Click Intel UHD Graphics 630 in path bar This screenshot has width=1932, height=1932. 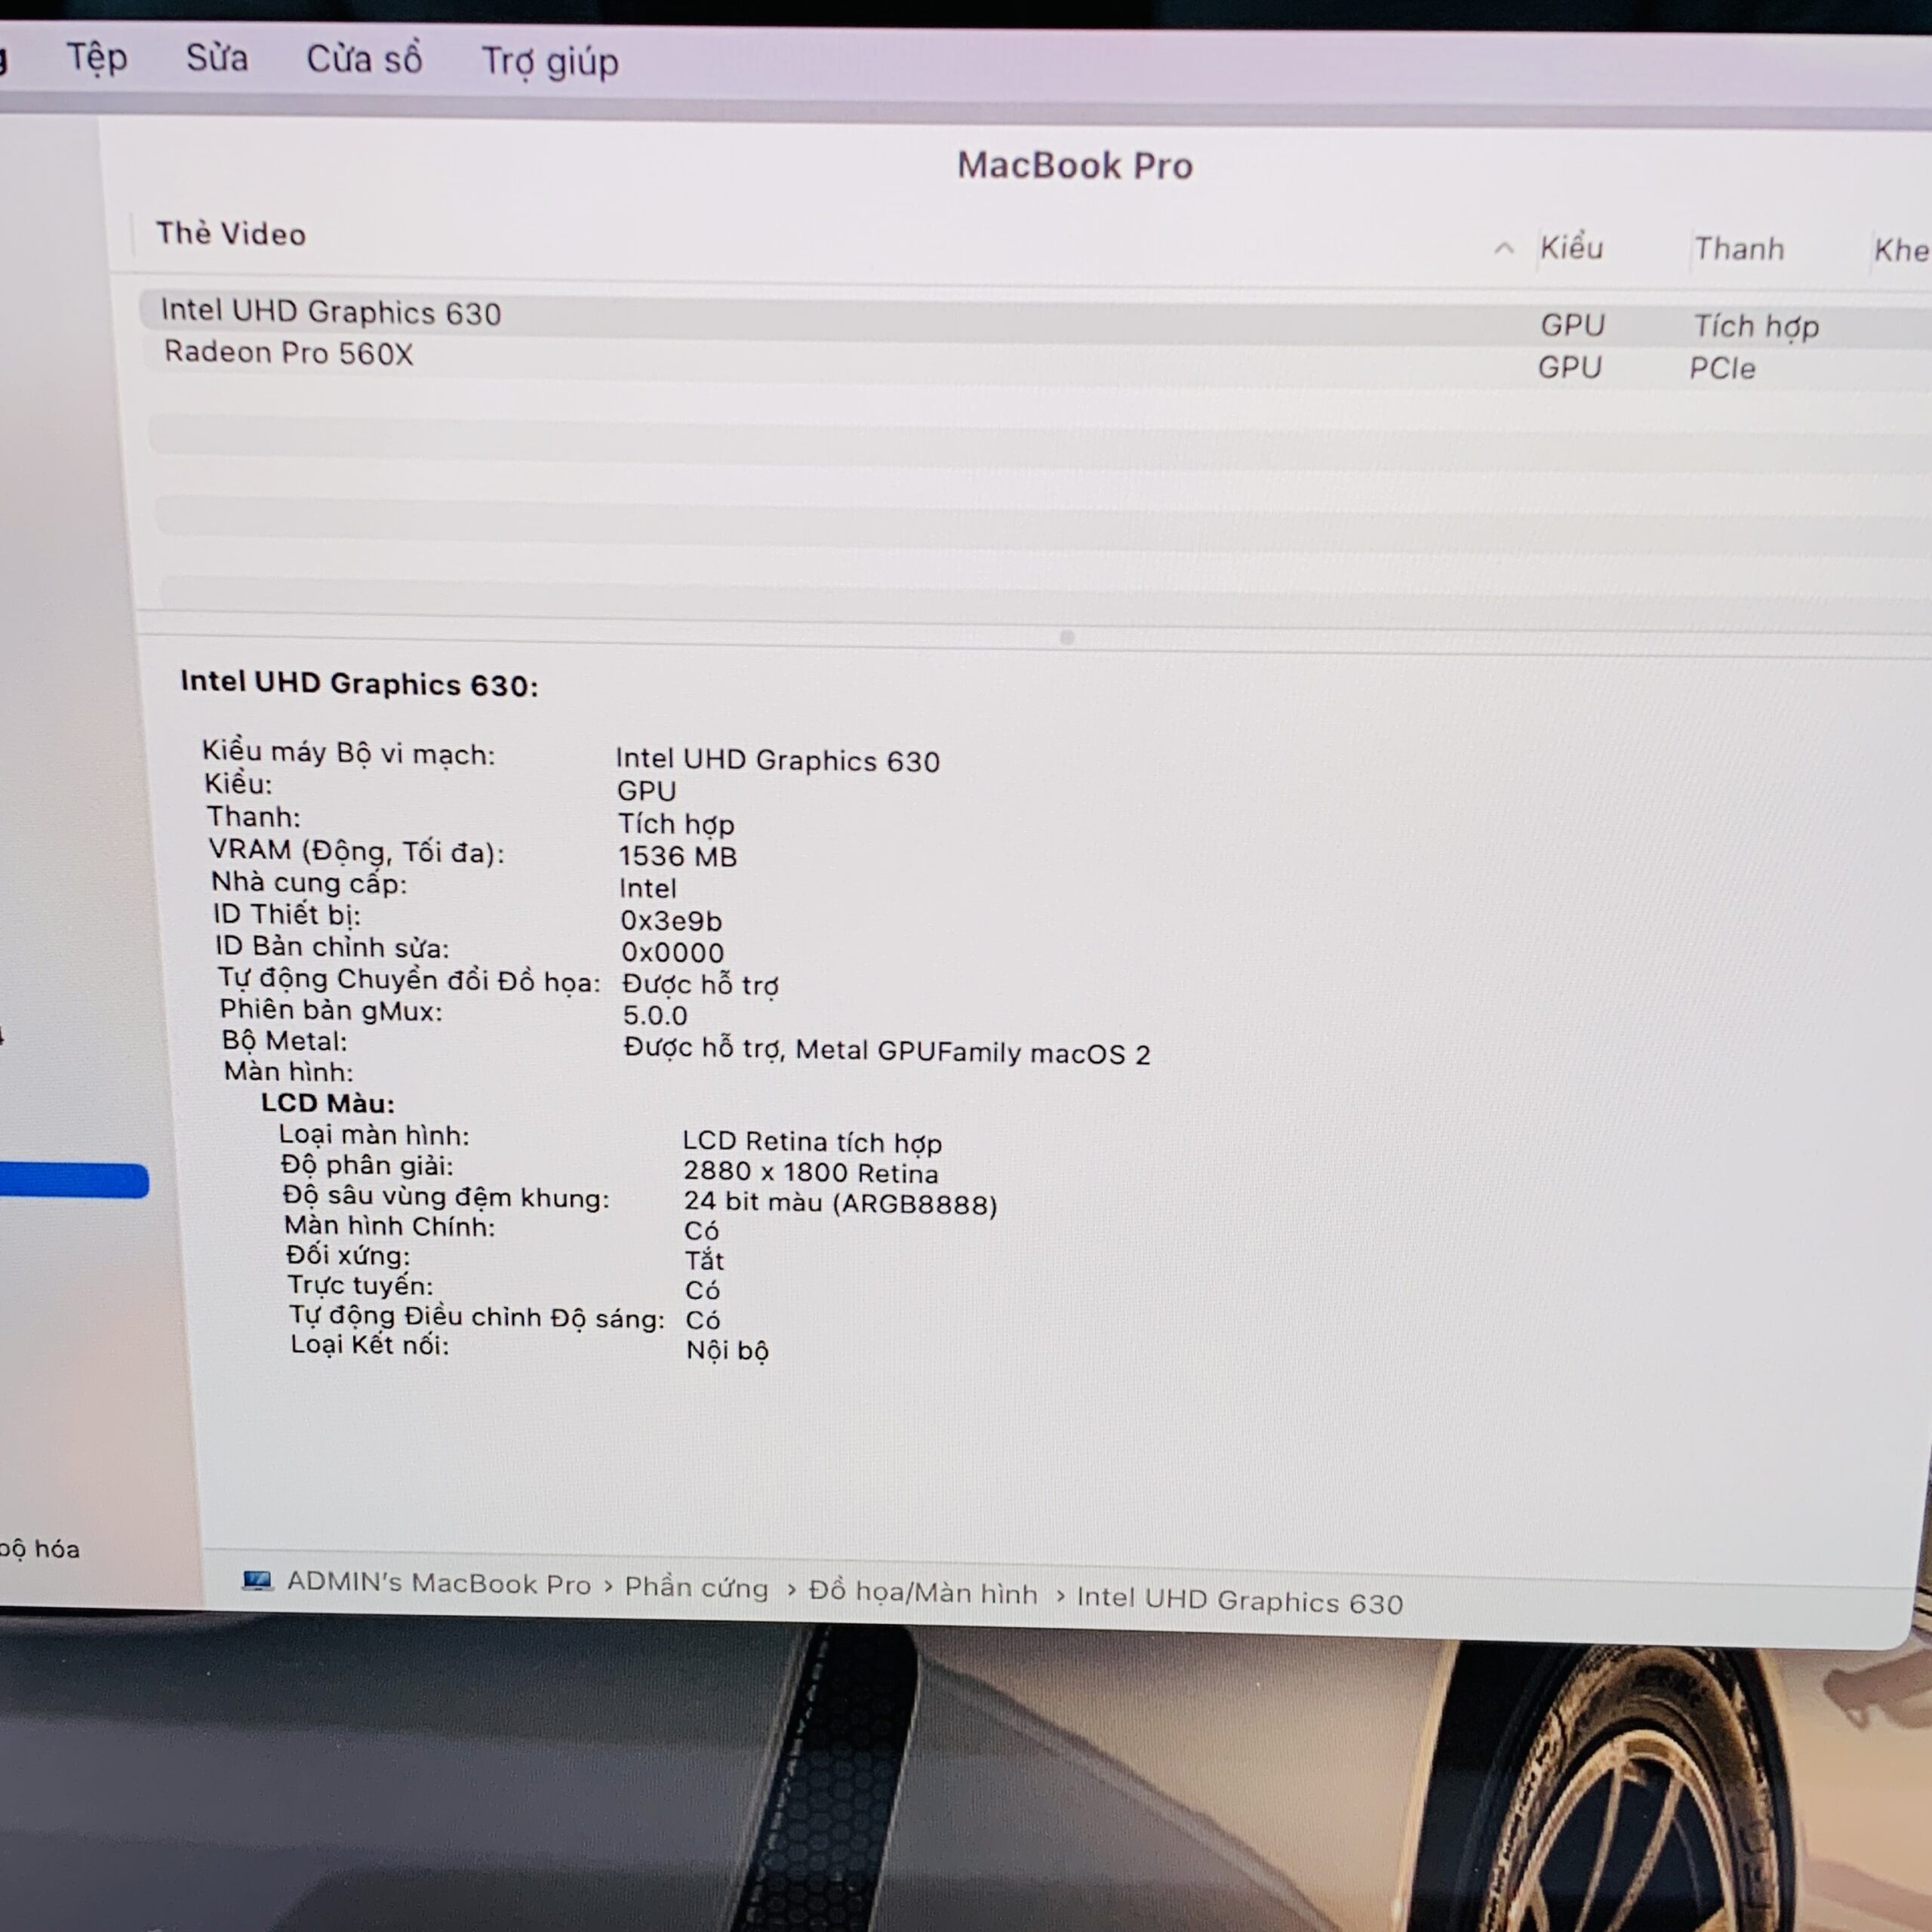point(1240,1601)
